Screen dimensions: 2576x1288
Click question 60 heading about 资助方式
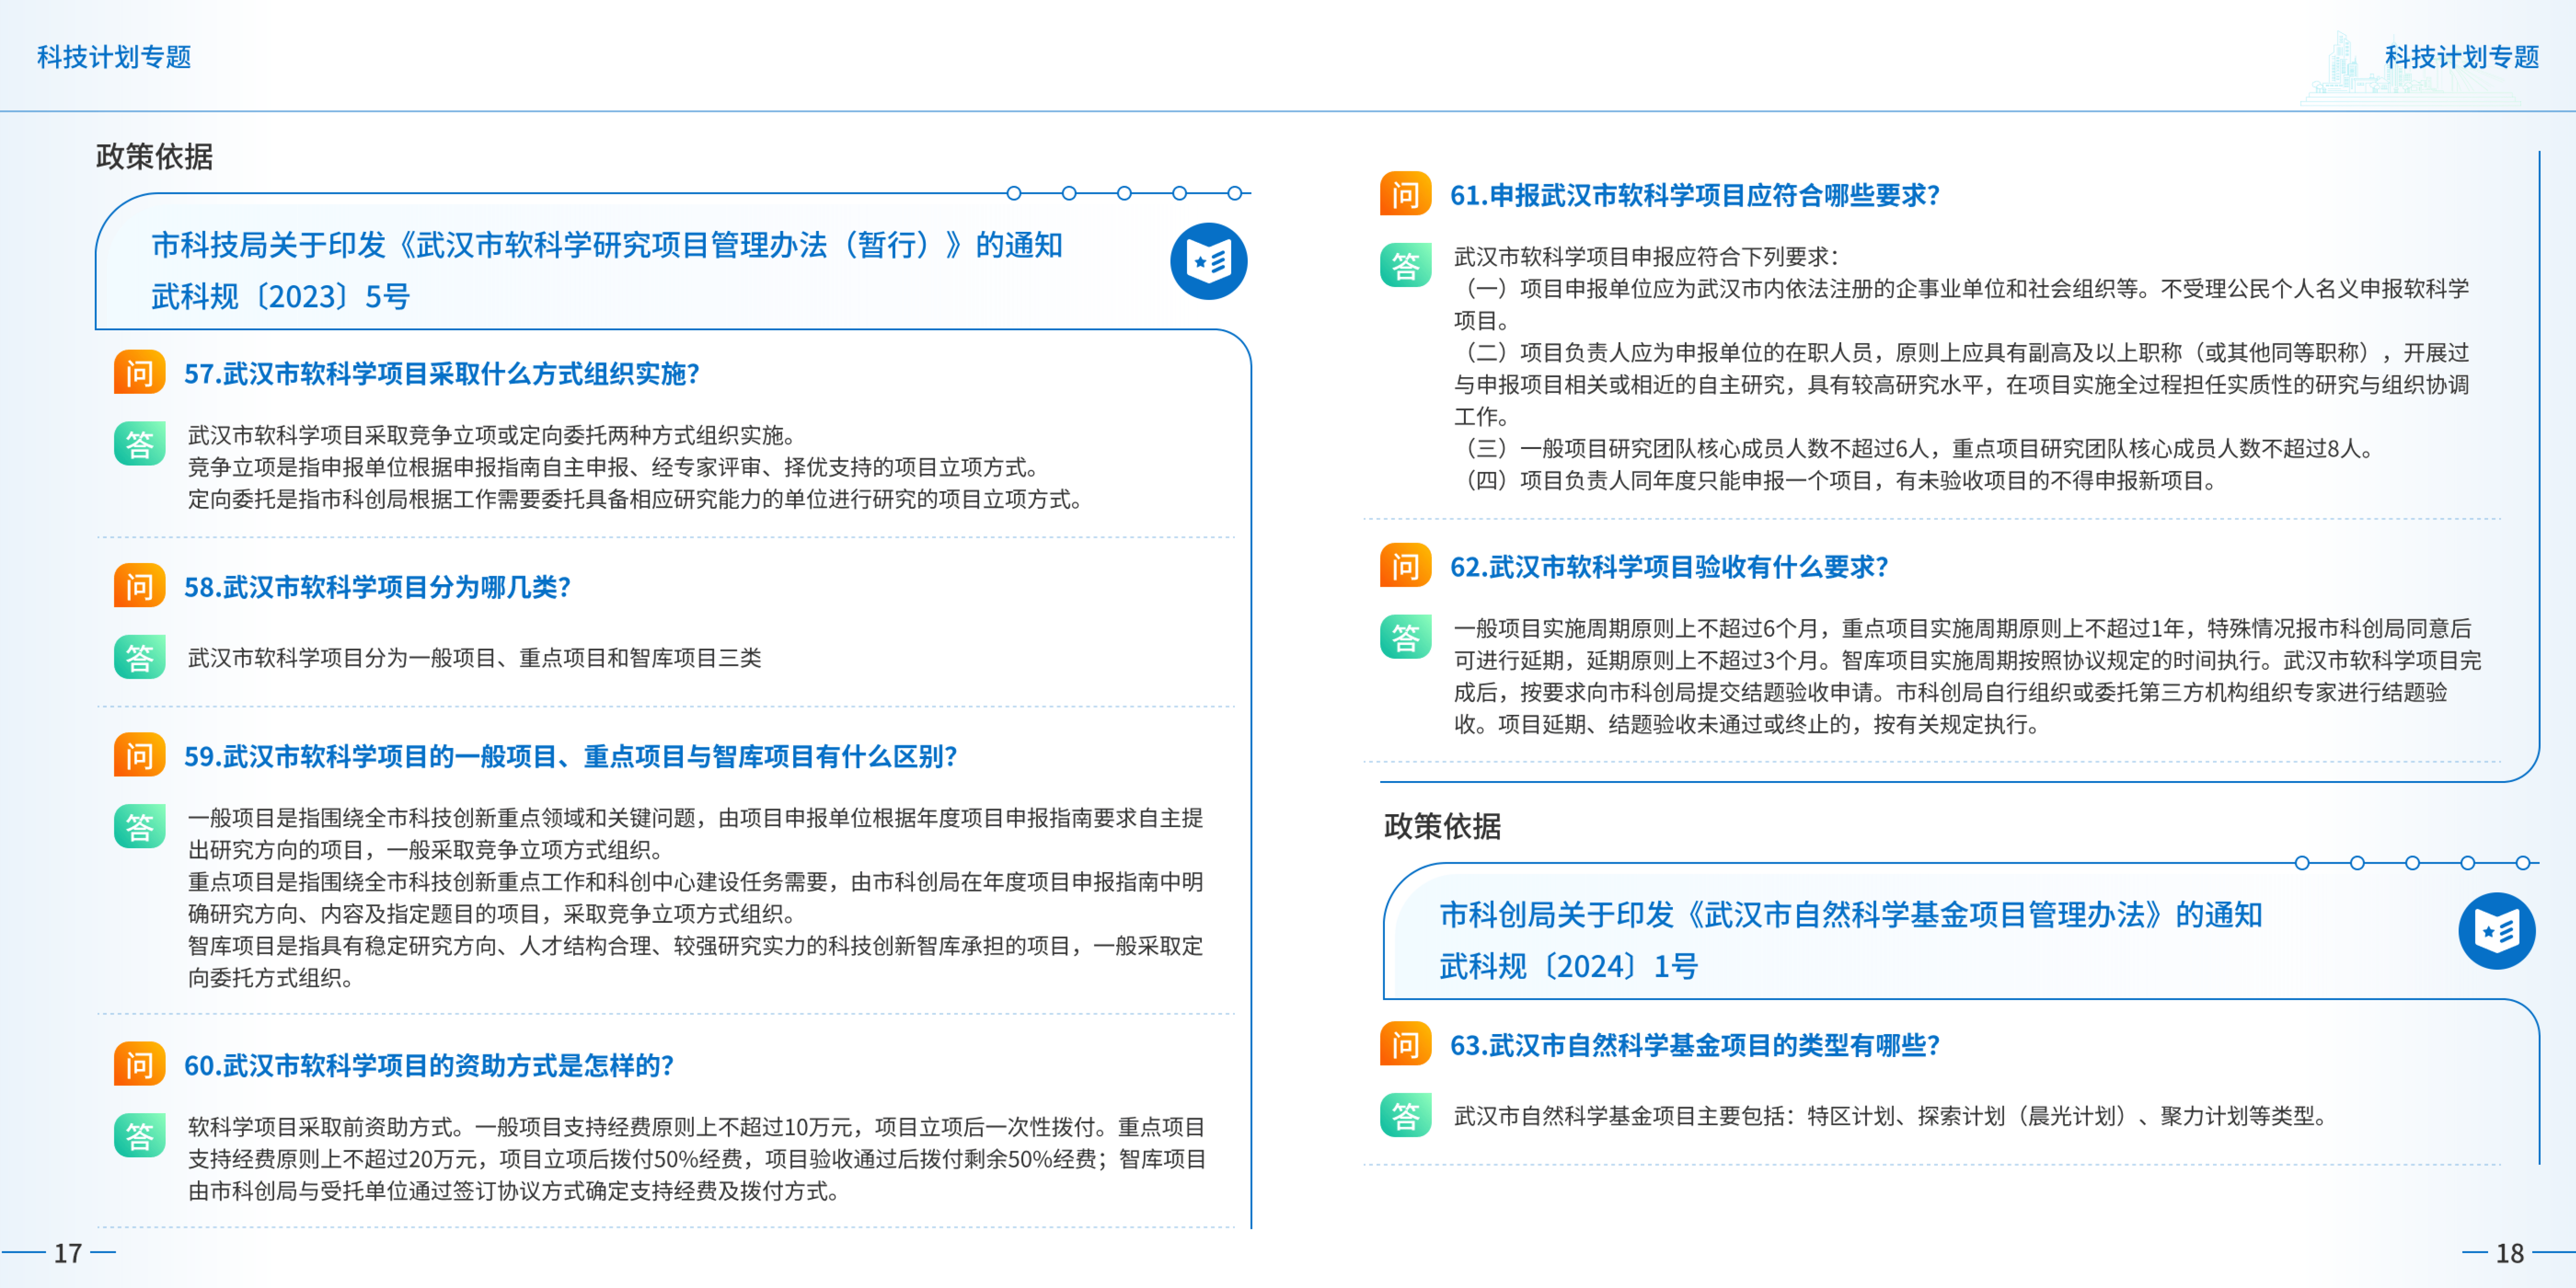pyautogui.click(x=428, y=1065)
